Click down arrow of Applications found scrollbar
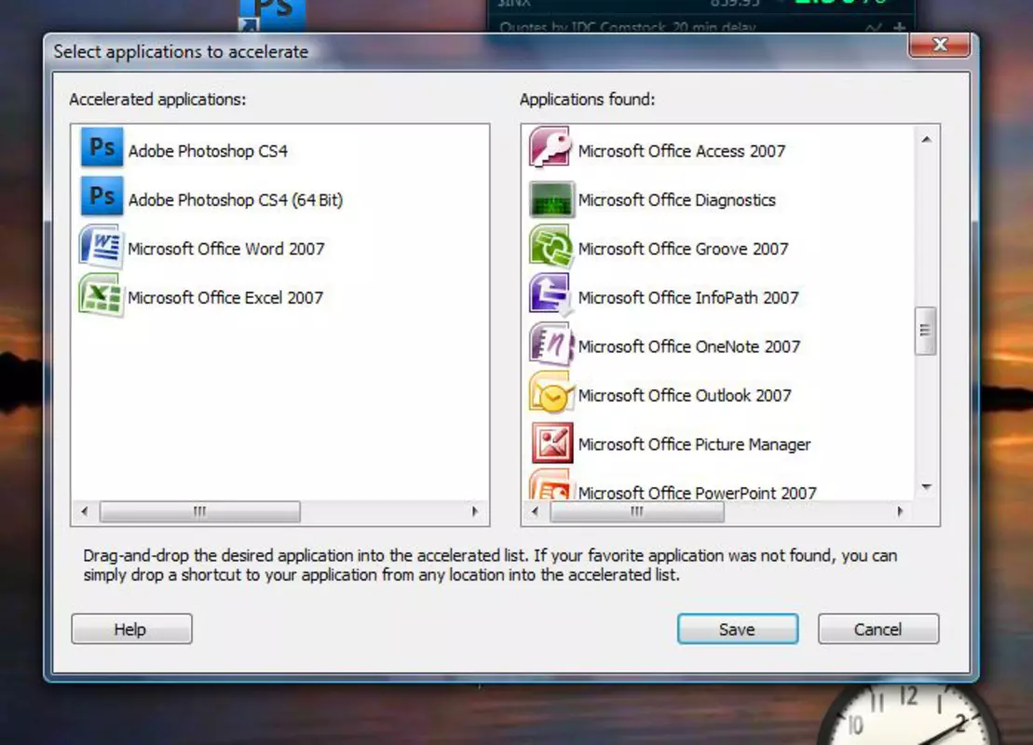The image size is (1033, 745). (926, 487)
